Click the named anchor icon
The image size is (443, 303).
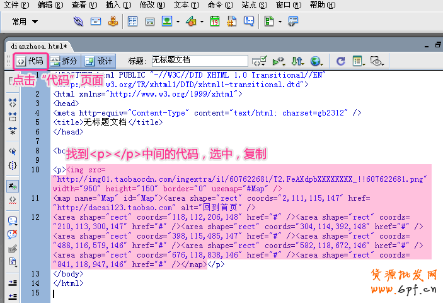click(x=112, y=21)
